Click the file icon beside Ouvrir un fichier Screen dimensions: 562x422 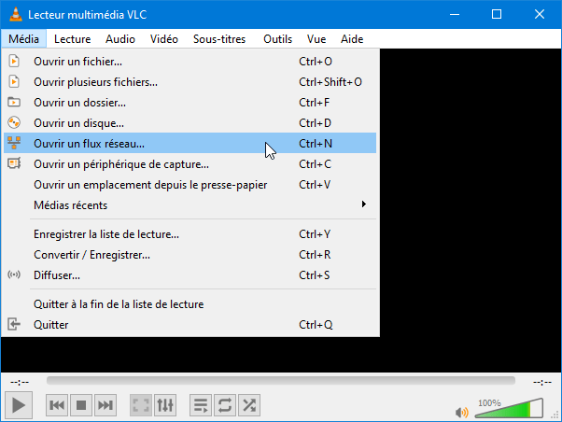(x=14, y=62)
